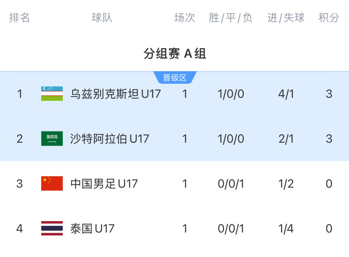Click the 场次 column header
The height and width of the screenshot is (257, 349).
(185, 18)
